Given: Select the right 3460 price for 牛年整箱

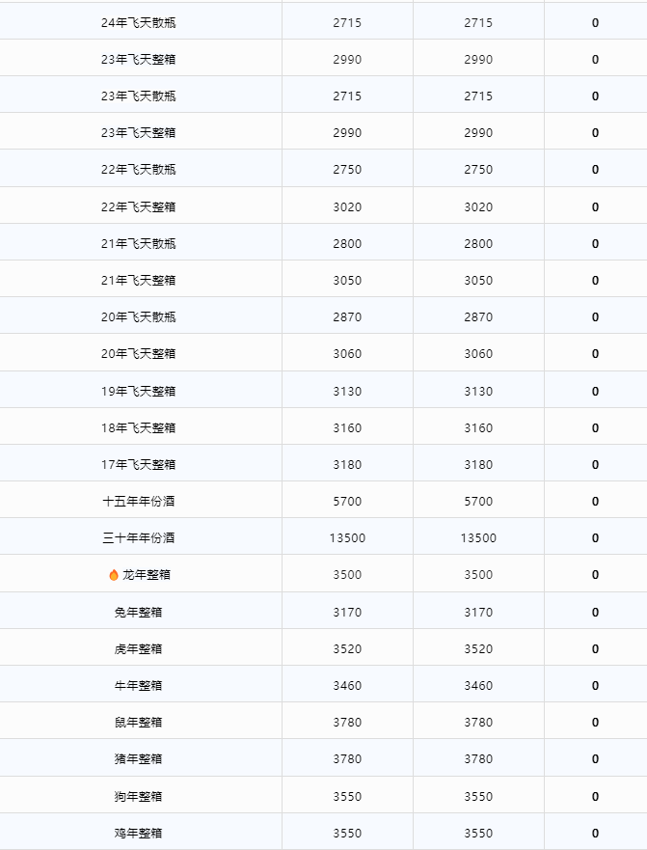Looking at the screenshot, I should click(x=478, y=685).
